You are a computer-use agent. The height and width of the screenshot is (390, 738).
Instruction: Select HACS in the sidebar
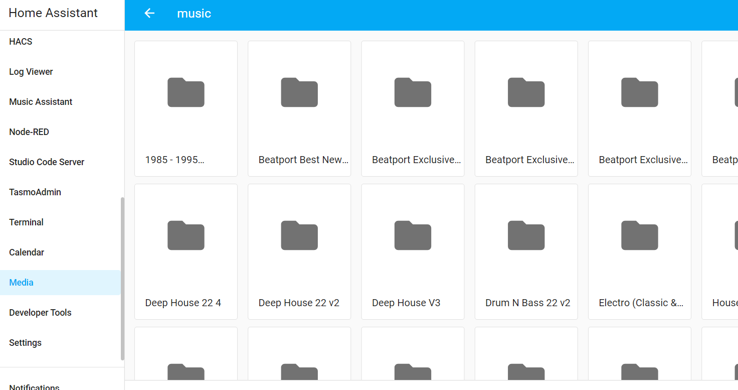pyautogui.click(x=60, y=42)
